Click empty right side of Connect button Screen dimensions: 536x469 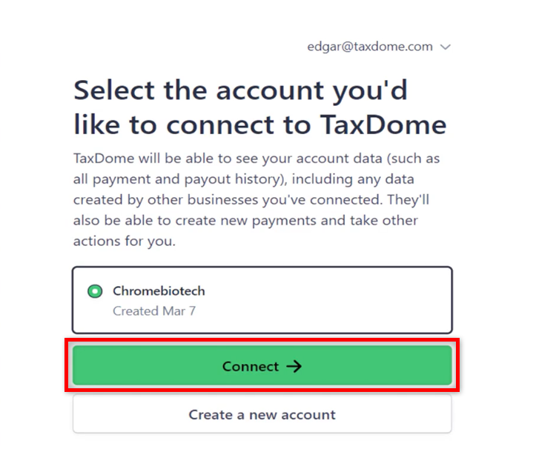tap(393, 366)
